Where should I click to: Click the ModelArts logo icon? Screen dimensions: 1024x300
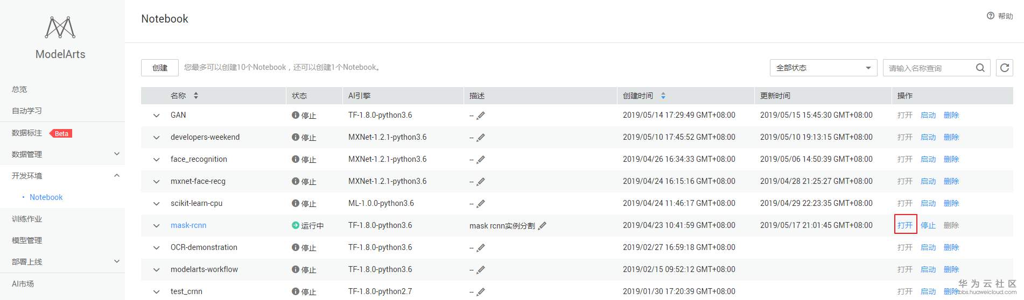coord(60,27)
